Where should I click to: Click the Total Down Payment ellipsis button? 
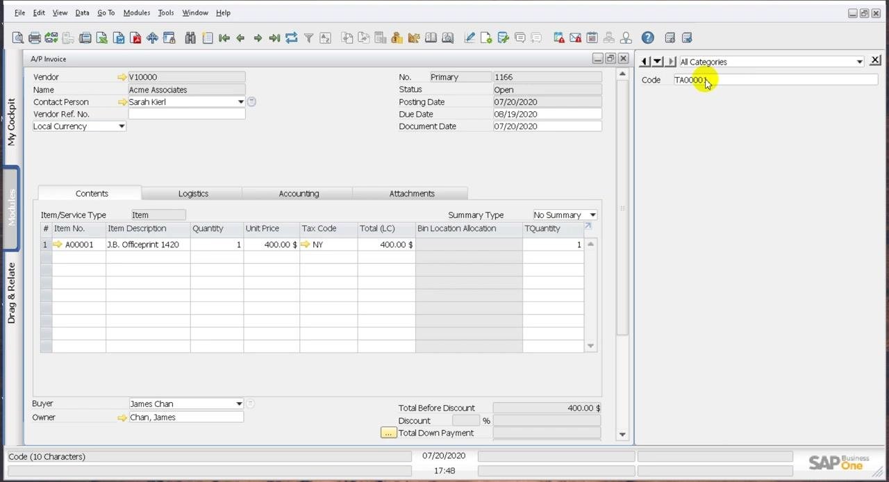(x=388, y=433)
